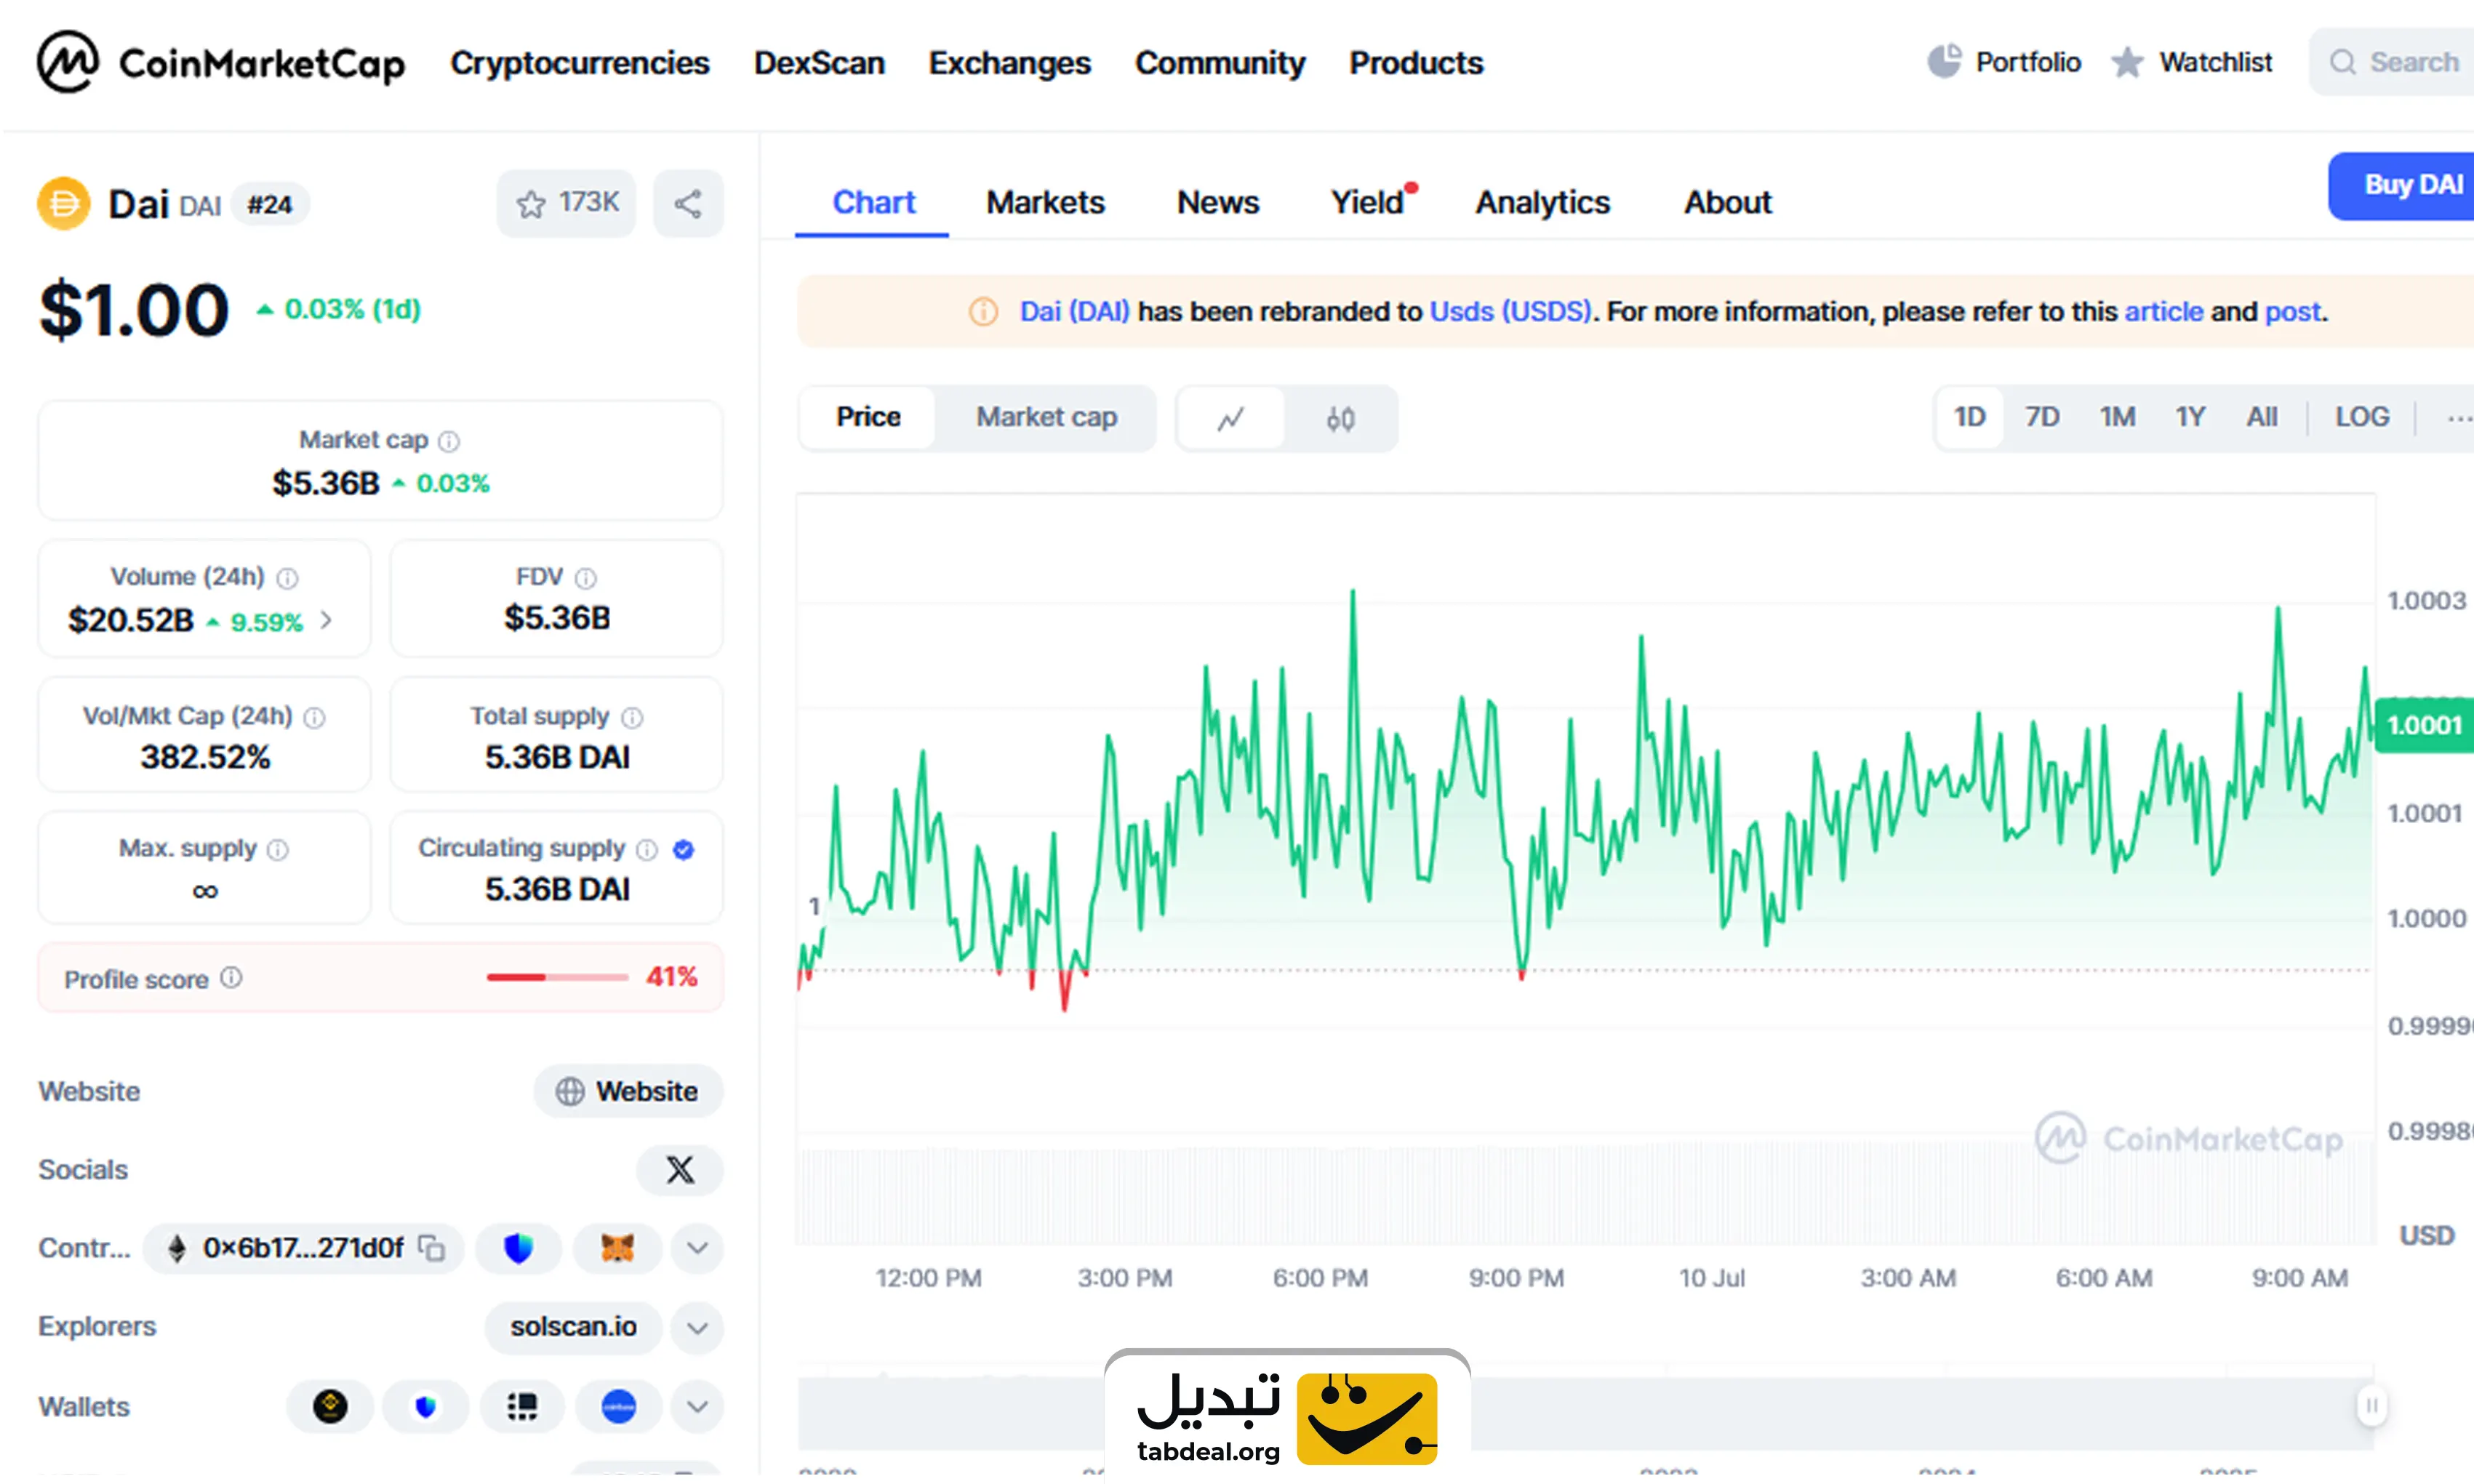Set chart range to 1Y
2474x1484 pixels.
pyautogui.click(x=2190, y=417)
